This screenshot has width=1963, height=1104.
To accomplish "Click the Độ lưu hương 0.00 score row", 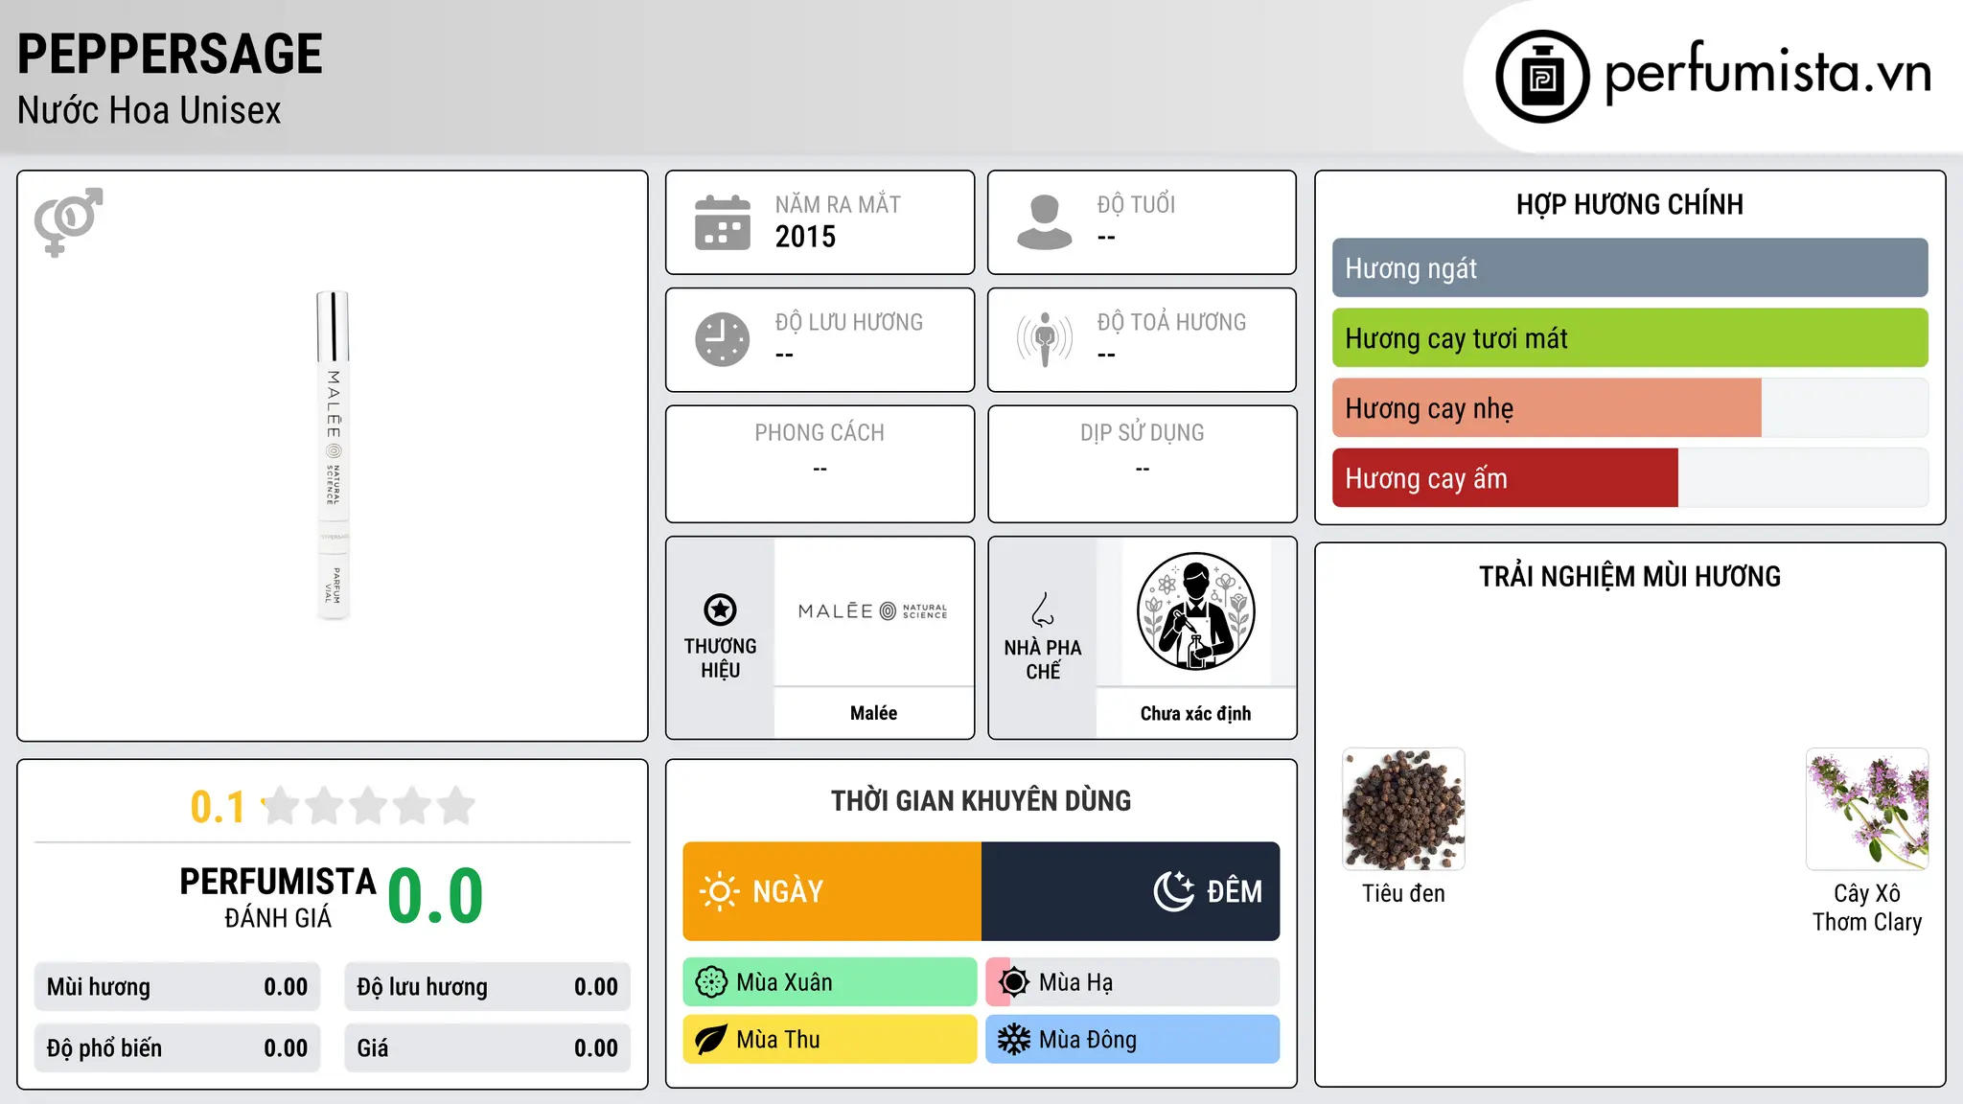I will click(x=488, y=987).
